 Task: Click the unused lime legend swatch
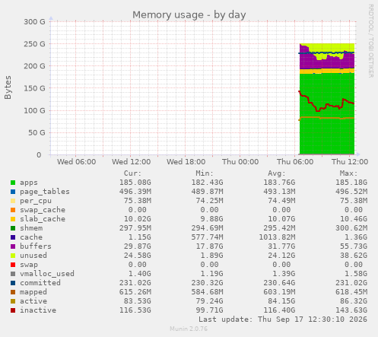click(x=13, y=256)
